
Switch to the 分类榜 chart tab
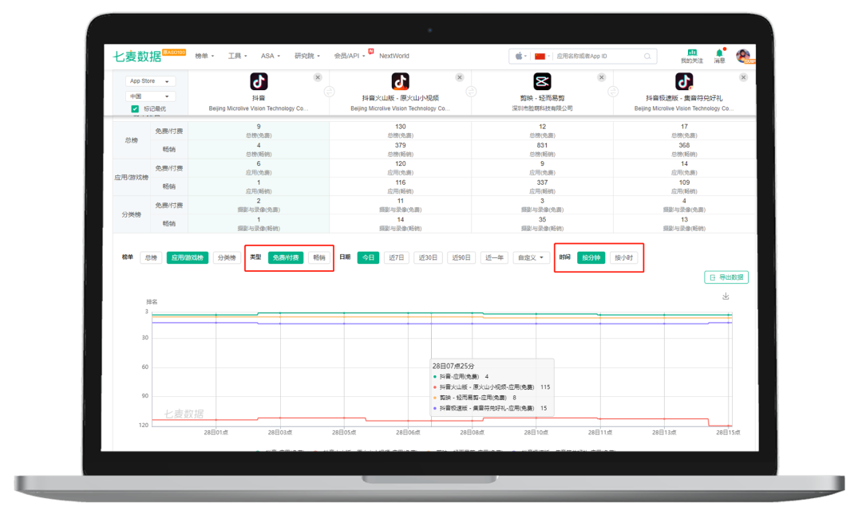227,257
